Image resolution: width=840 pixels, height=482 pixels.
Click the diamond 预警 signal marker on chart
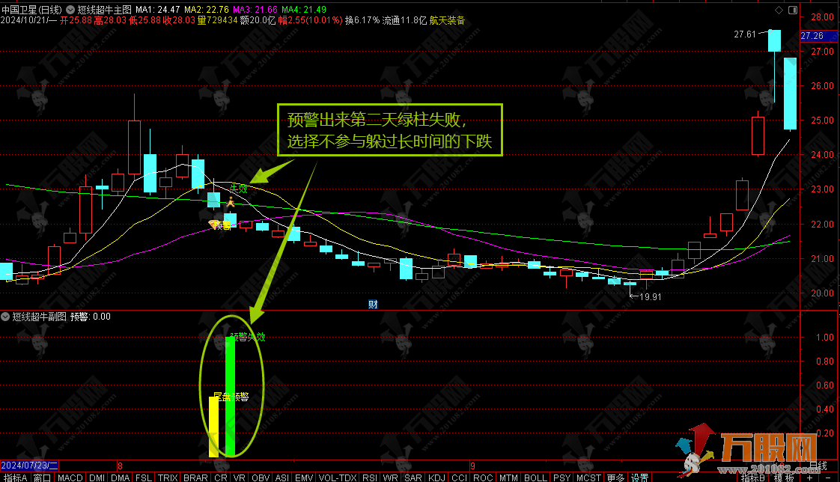[x=213, y=224]
